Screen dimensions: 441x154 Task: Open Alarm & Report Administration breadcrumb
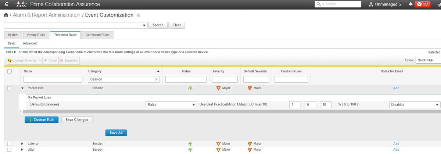click(x=46, y=15)
